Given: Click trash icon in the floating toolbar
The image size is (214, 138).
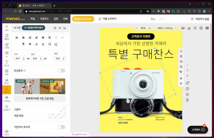Looking at the screenshot, I should tap(181, 83).
